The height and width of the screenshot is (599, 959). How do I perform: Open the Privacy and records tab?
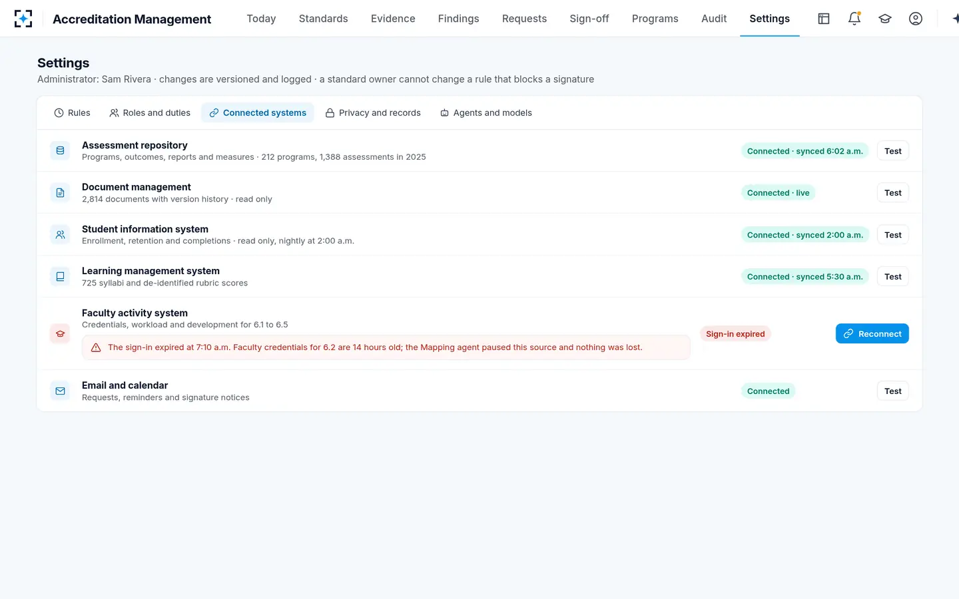click(373, 112)
